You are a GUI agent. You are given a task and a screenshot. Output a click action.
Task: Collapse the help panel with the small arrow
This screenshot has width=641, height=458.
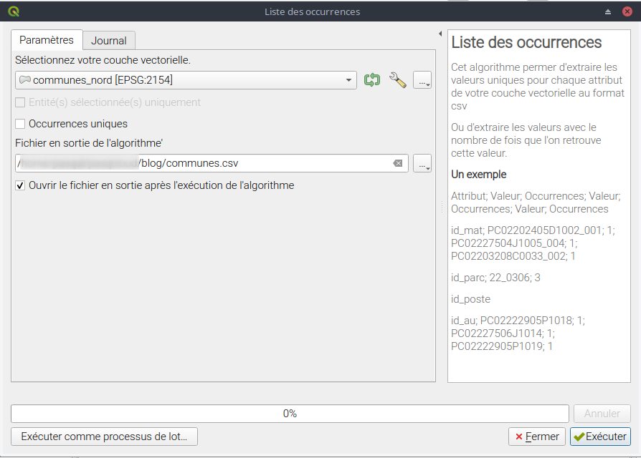[x=440, y=34]
